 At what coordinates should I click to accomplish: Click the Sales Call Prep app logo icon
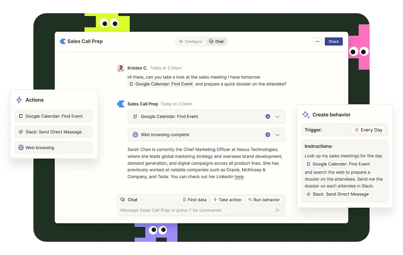pyautogui.click(x=63, y=41)
